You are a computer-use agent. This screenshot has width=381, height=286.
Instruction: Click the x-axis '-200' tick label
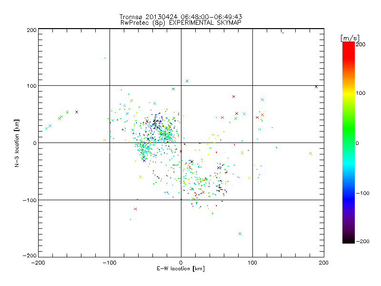[39, 263]
